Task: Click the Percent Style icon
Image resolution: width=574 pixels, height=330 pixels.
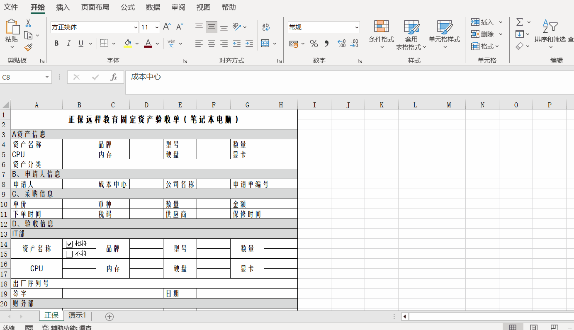Action: tap(314, 44)
